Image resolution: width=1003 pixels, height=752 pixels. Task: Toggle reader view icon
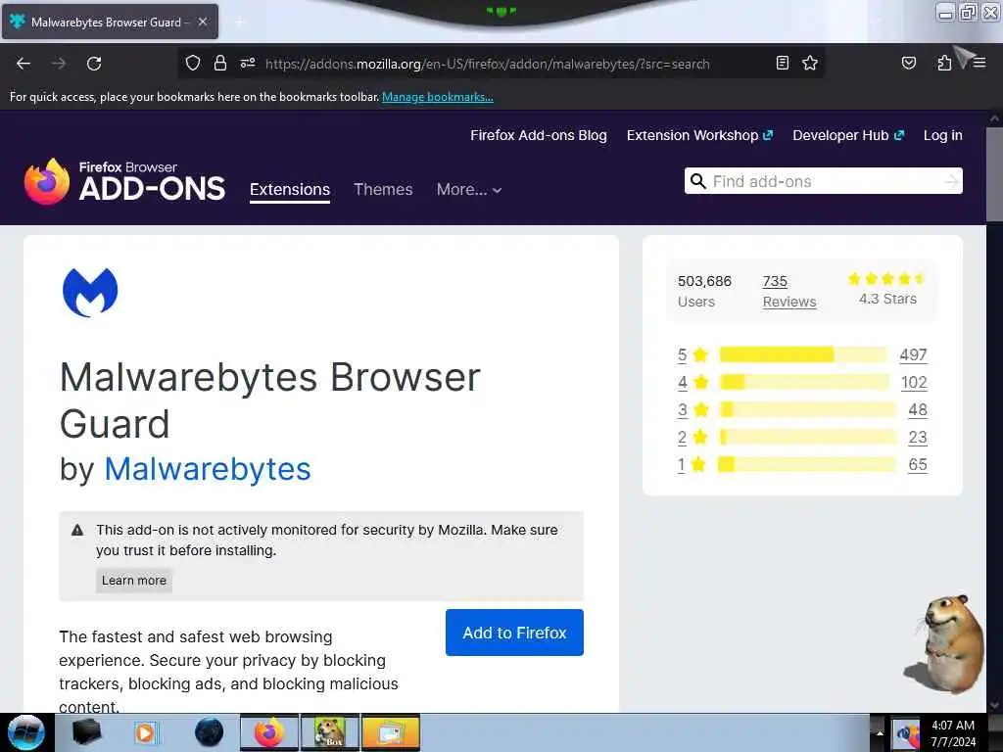[x=782, y=63]
